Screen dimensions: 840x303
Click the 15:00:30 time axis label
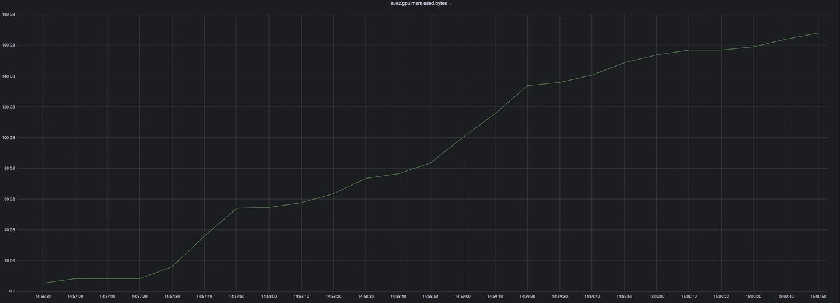tap(753, 297)
